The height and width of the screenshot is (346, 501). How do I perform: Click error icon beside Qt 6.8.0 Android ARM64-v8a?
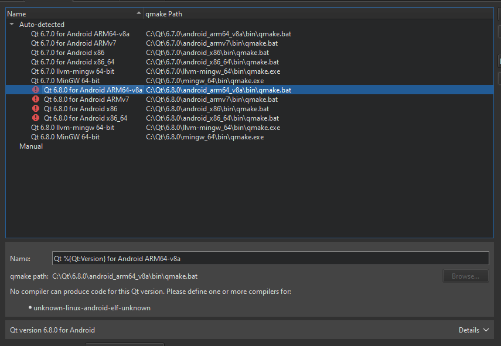tap(36, 90)
